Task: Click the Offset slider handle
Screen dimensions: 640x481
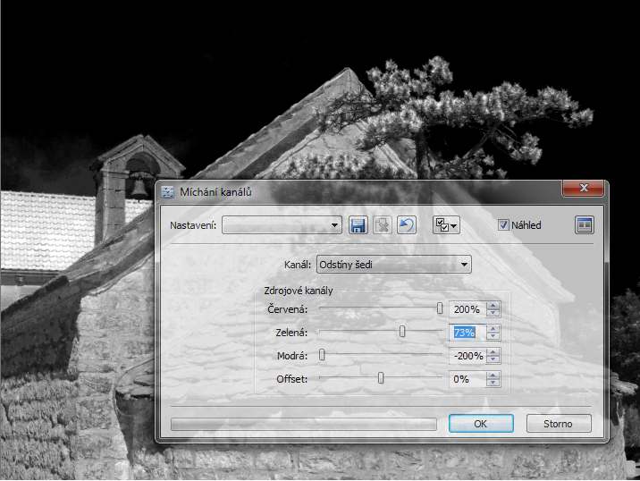Action: click(381, 378)
